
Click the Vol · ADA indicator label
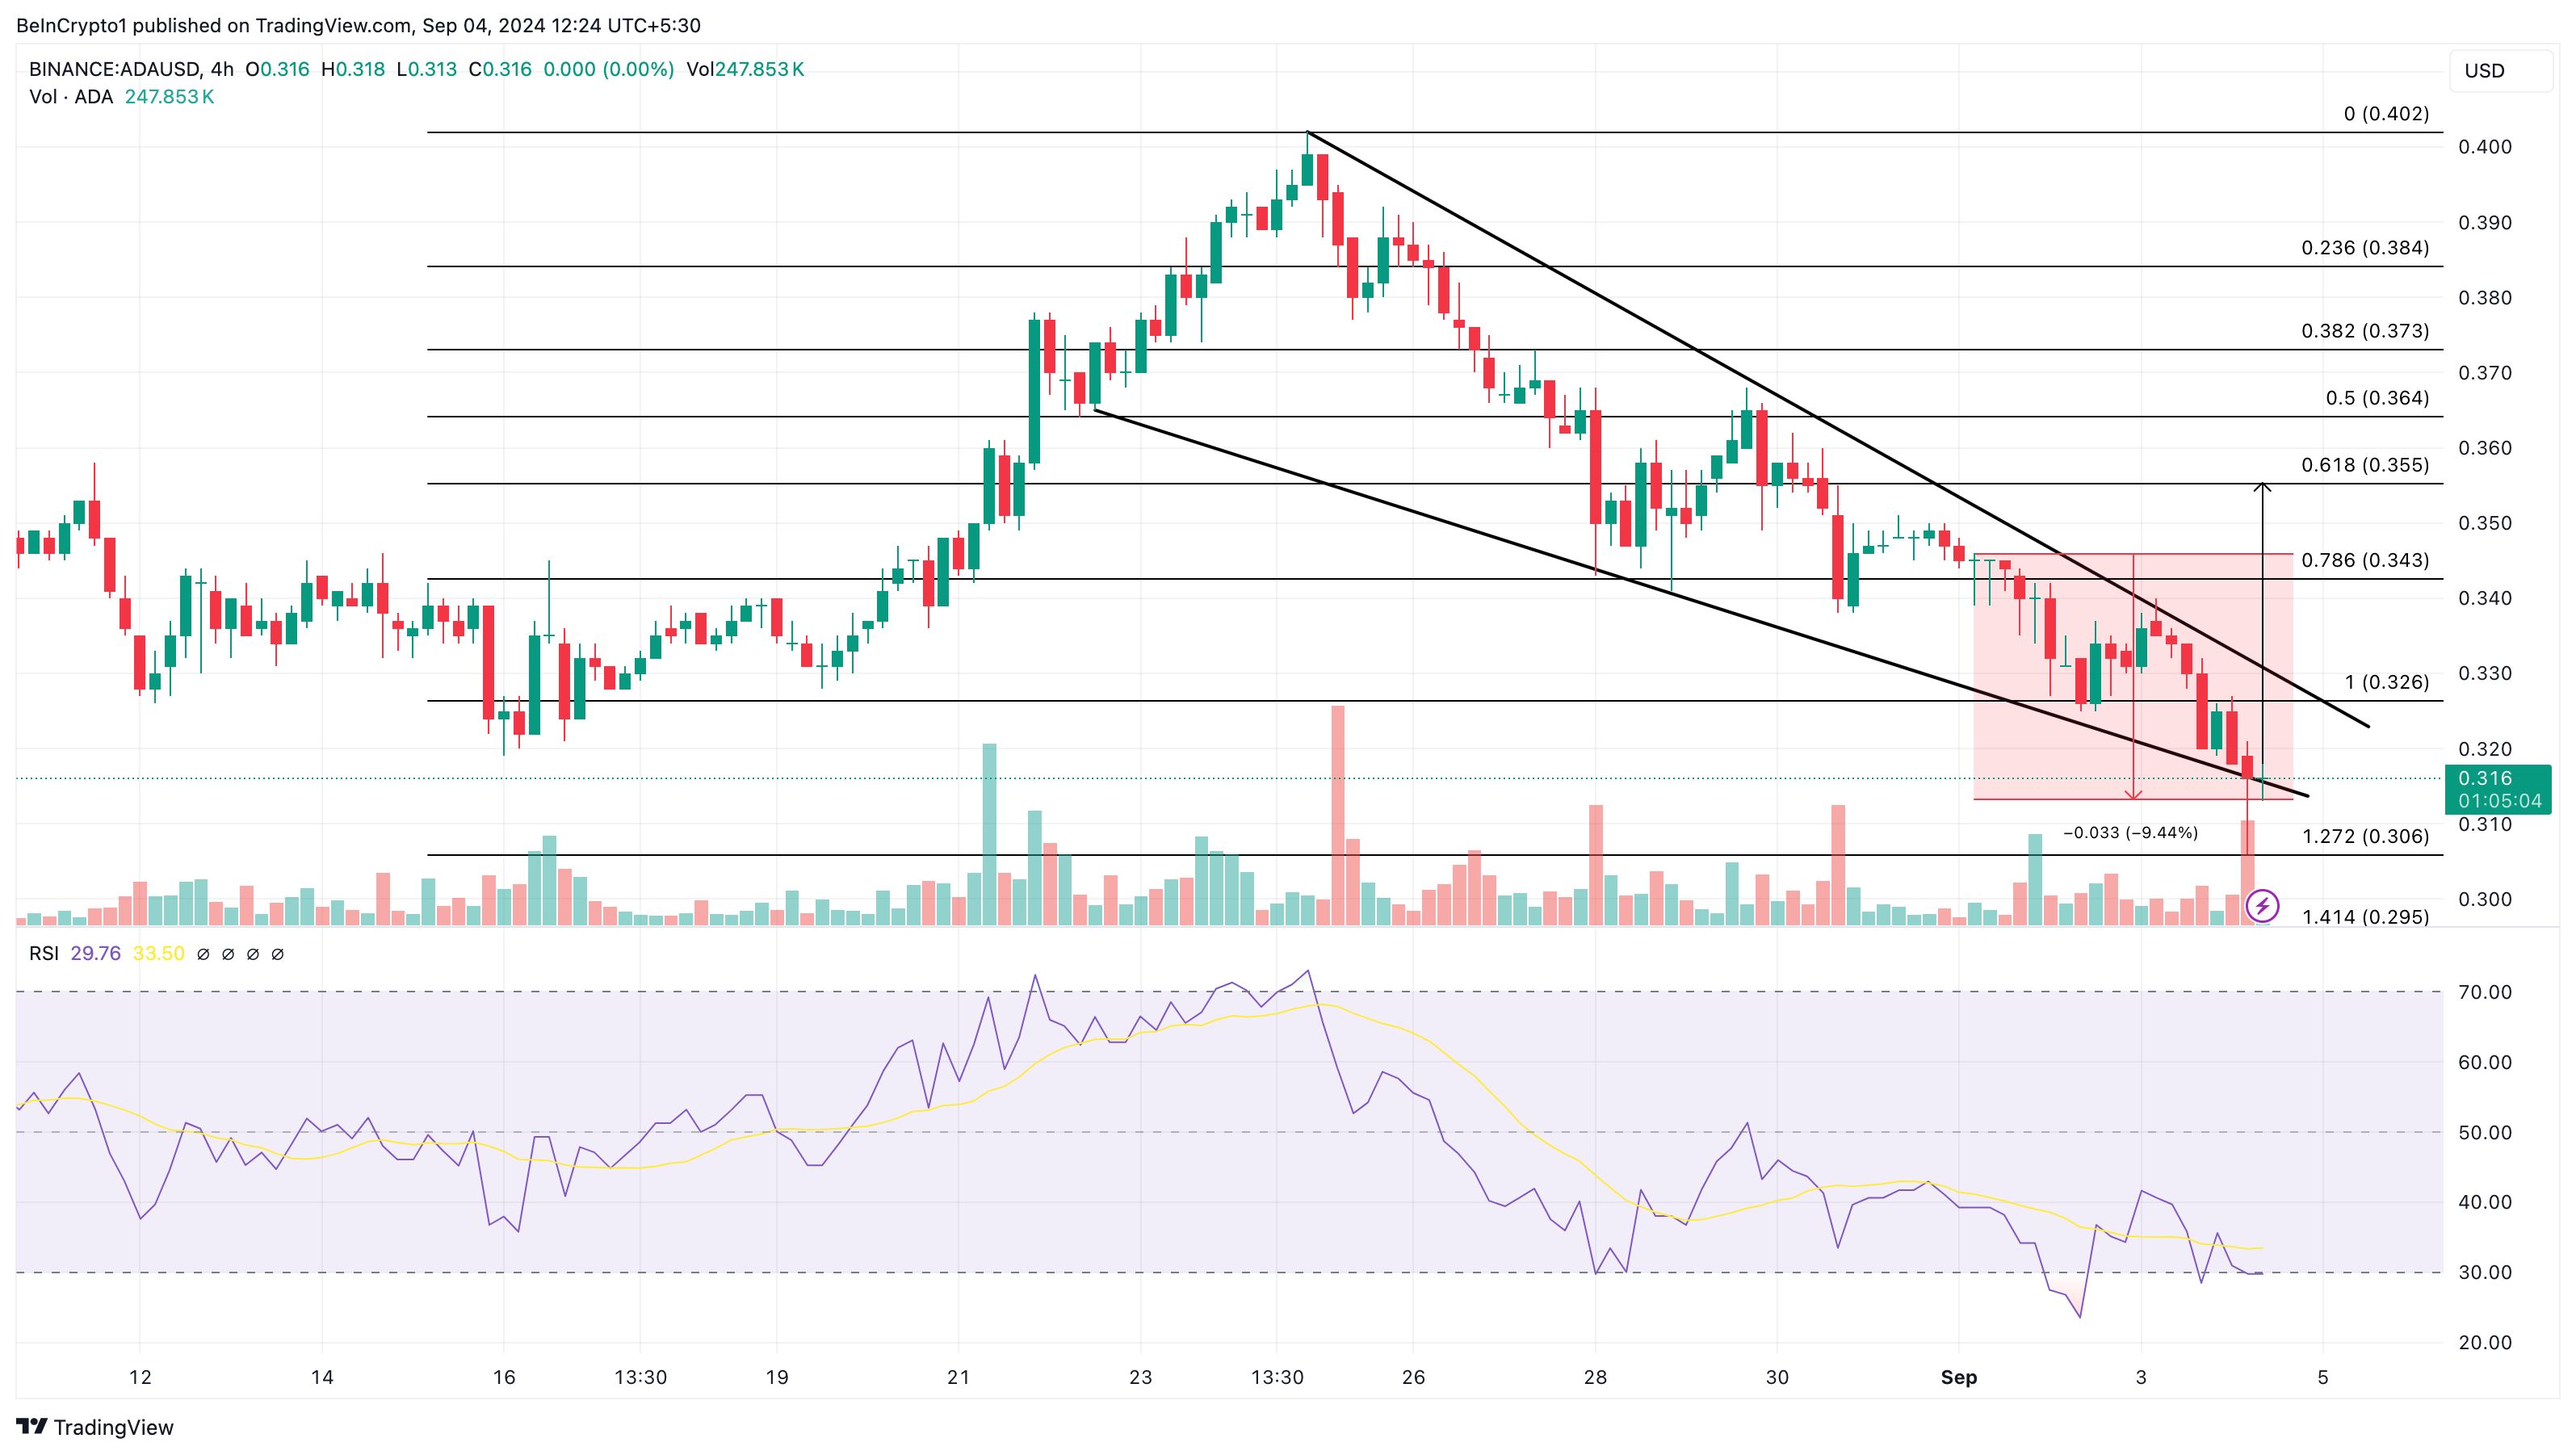tap(71, 97)
